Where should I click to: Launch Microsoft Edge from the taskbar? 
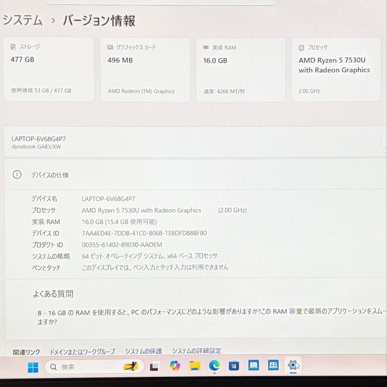pos(214,367)
